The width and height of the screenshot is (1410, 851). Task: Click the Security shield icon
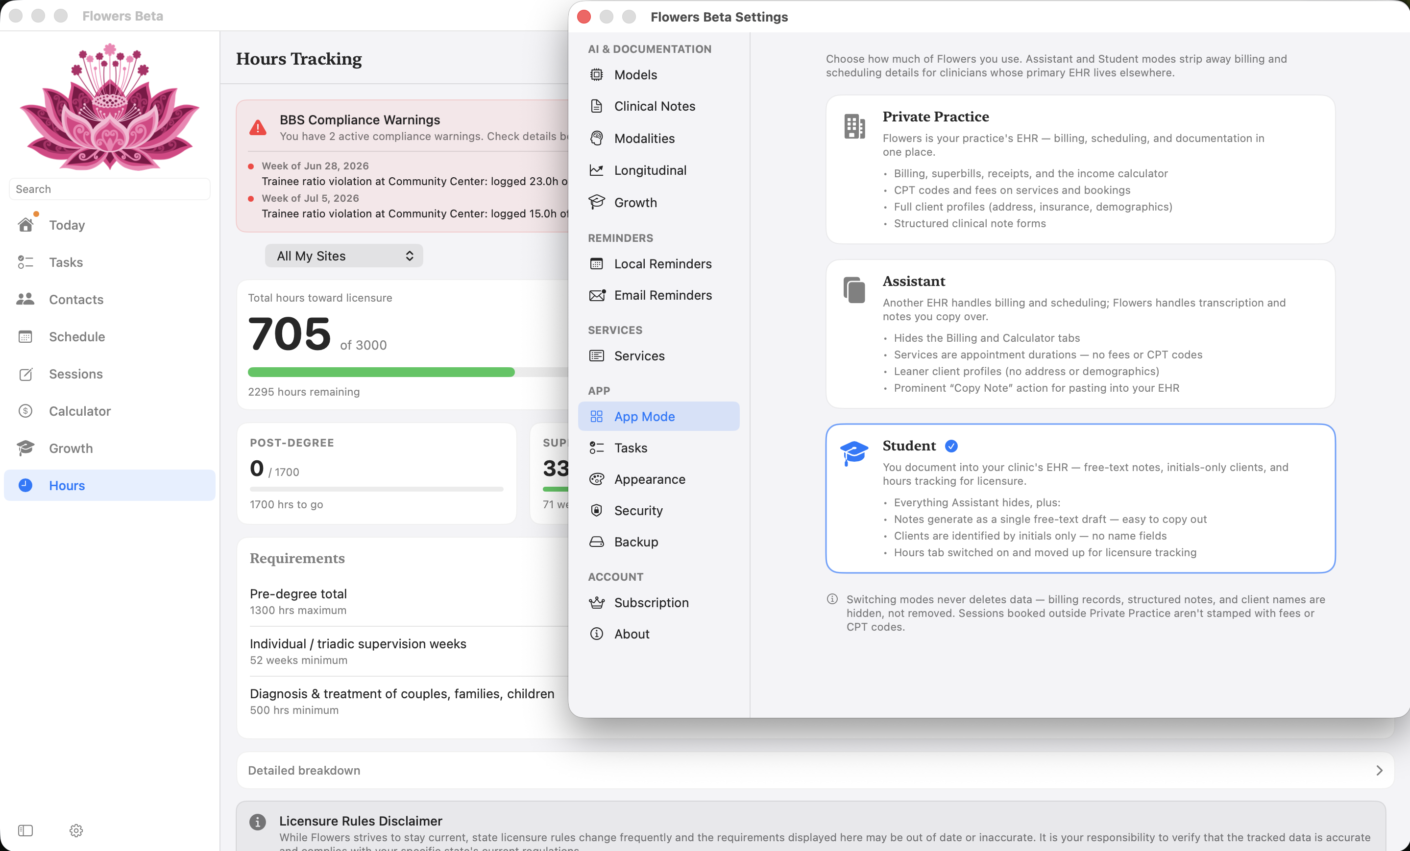pyautogui.click(x=596, y=510)
